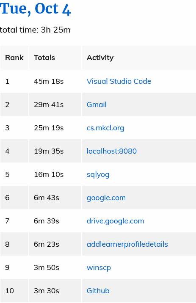Open the google.com link
The image size is (196, 303).
(106, 198)
